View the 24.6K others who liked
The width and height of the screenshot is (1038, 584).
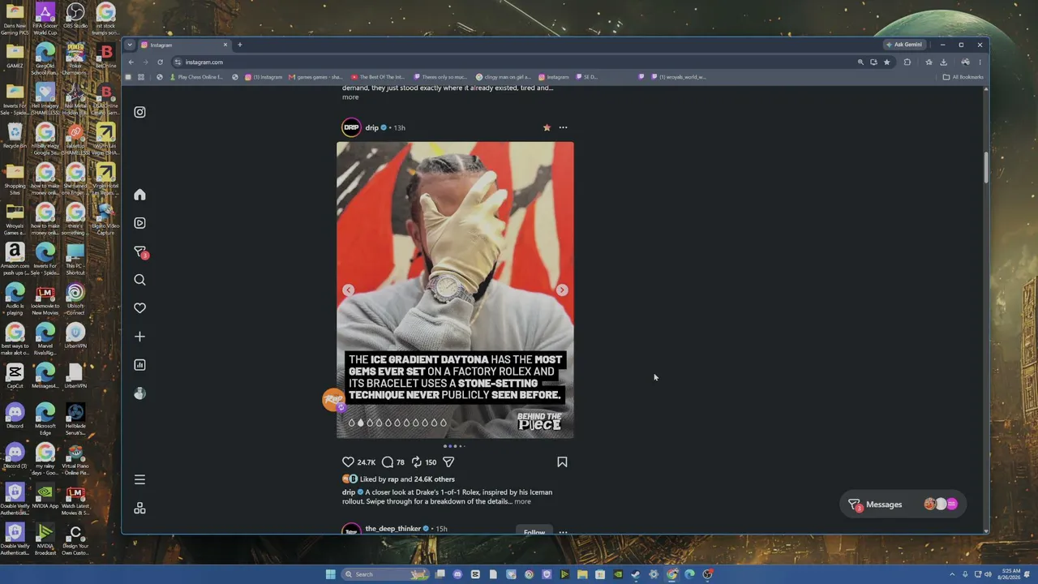click(x=435, y=479)
